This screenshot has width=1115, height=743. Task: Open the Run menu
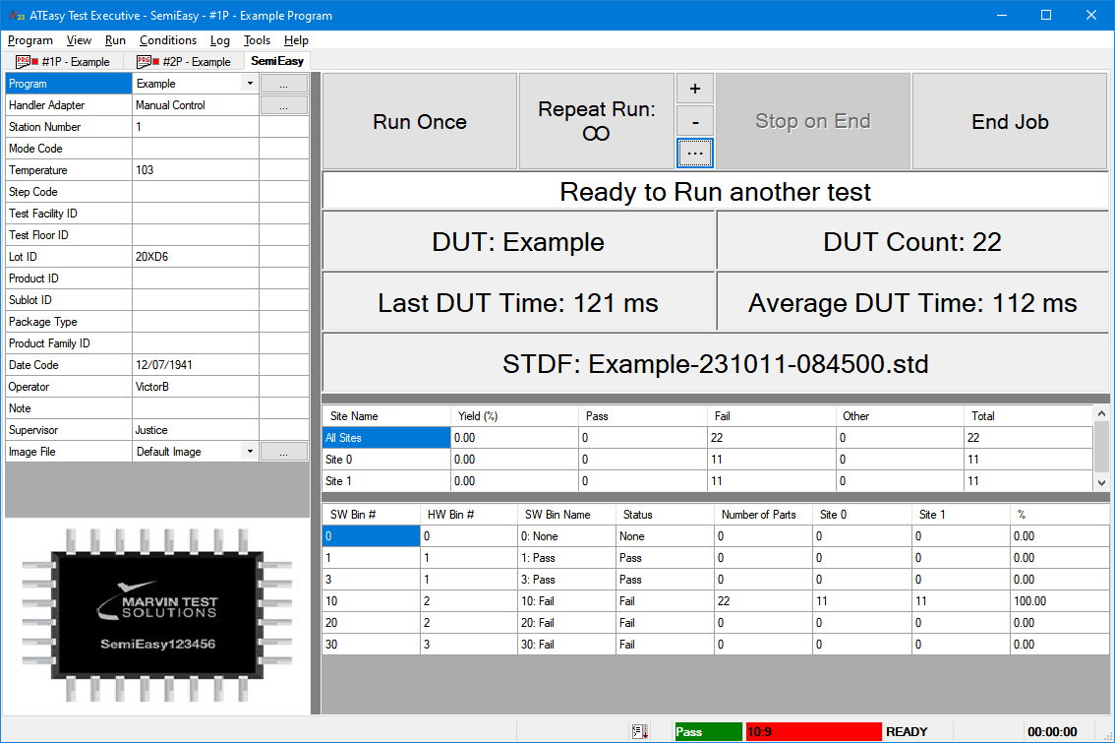115,40
